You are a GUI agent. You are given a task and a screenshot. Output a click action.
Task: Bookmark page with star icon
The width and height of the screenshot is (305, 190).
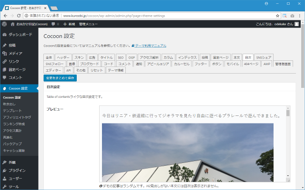tap(277, 16)
